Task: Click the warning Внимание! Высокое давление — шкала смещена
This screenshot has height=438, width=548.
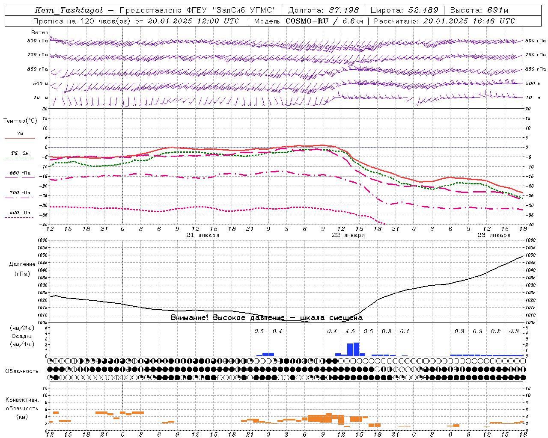Action: pyautogui.click(x=267, y=318)
